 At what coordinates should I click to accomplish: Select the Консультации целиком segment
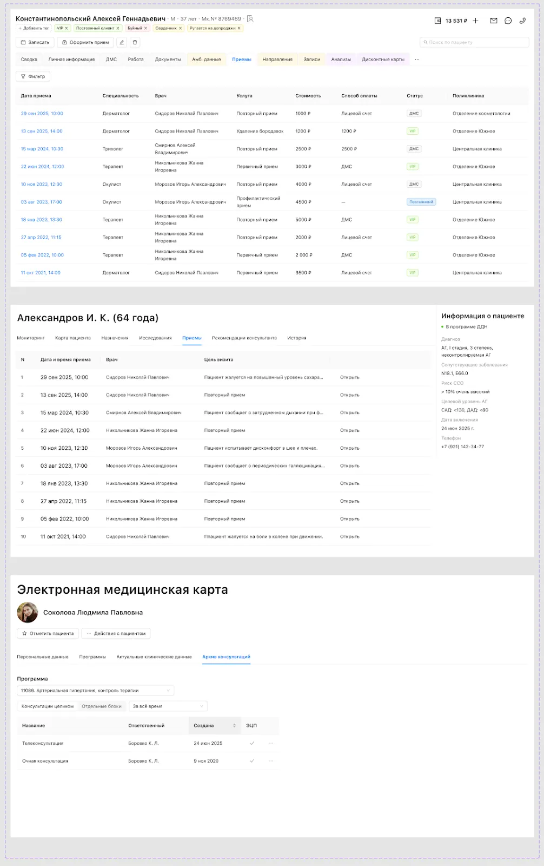click(48, 706)
